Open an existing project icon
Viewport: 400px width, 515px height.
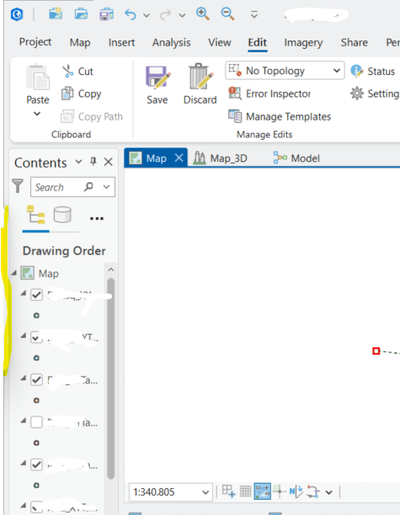click(x=81, y=14)
